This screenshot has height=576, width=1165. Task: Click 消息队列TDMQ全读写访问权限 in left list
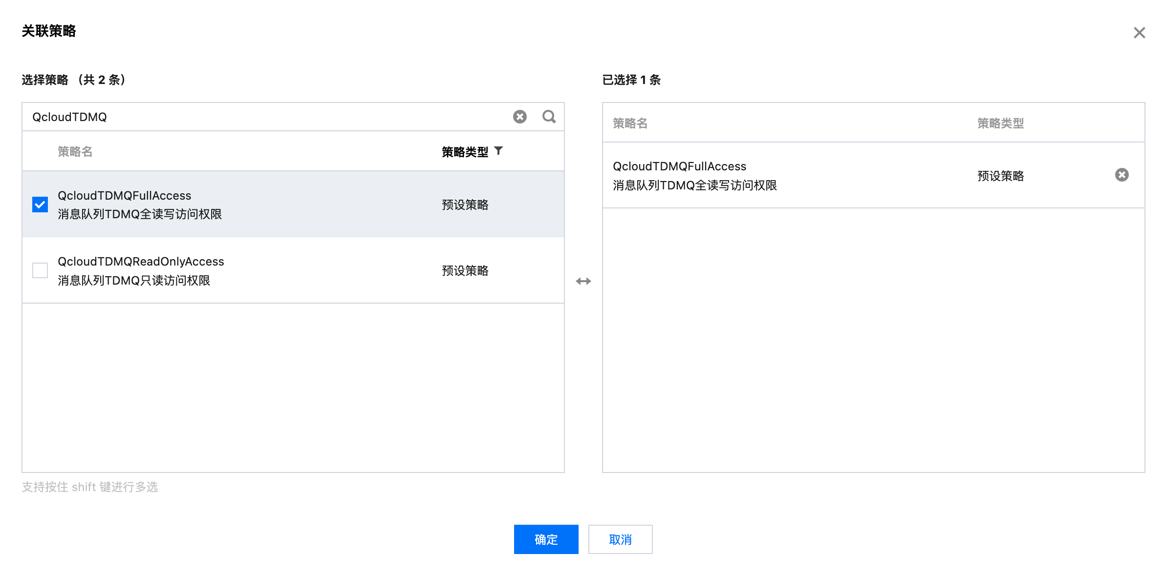click(140, 214)
